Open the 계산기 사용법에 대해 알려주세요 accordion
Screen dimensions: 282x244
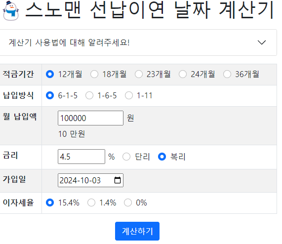pyautogui.click(x=138, y=42)
